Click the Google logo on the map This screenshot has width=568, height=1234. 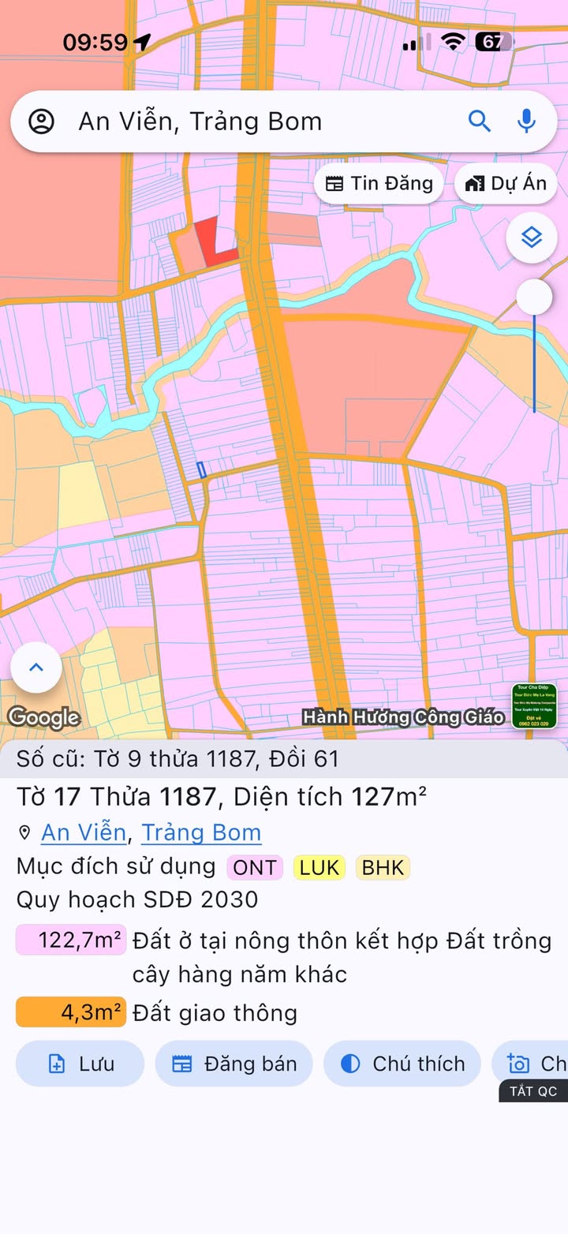(44, 716)
